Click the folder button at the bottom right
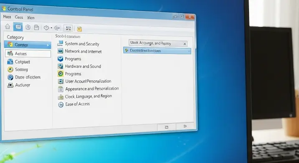Viewport: 299px width, 163px height. (x=167, y=127)
